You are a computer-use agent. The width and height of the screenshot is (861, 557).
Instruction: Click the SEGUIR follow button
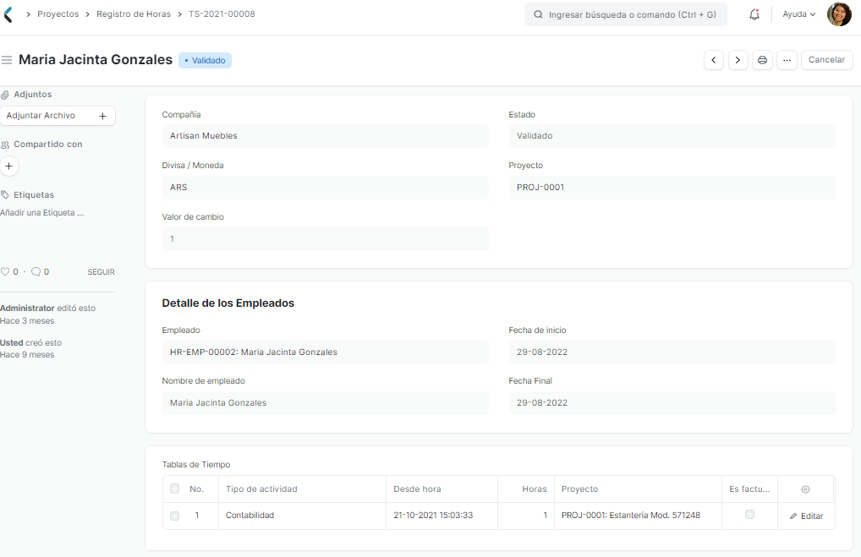click(x=101, y=272)
